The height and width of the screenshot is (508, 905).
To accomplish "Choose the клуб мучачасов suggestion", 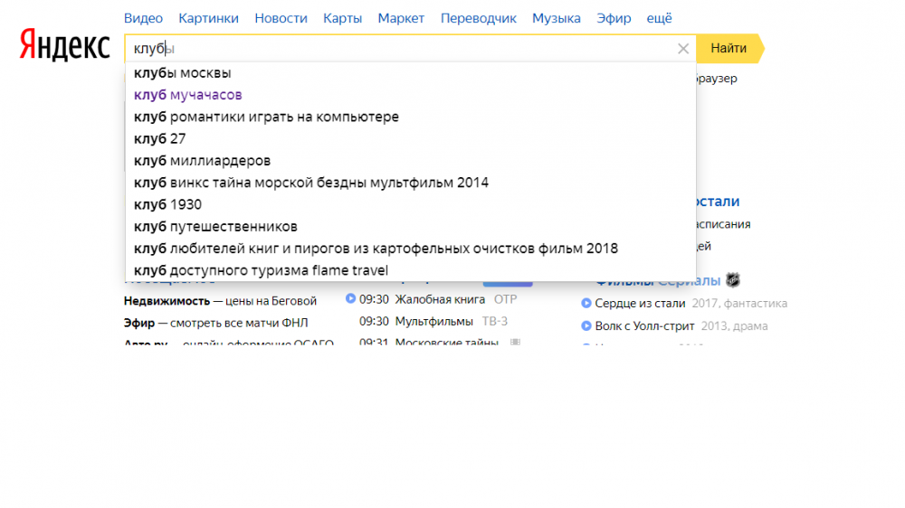I will point(187,95).
